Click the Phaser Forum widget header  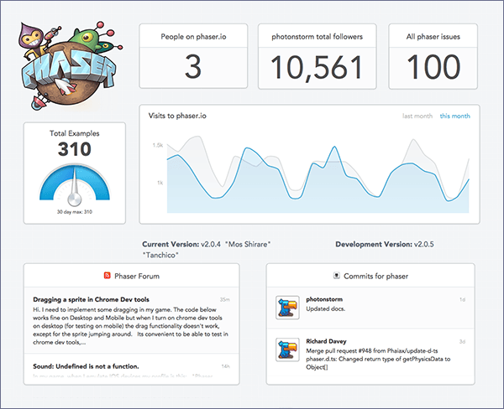[132, 276]
